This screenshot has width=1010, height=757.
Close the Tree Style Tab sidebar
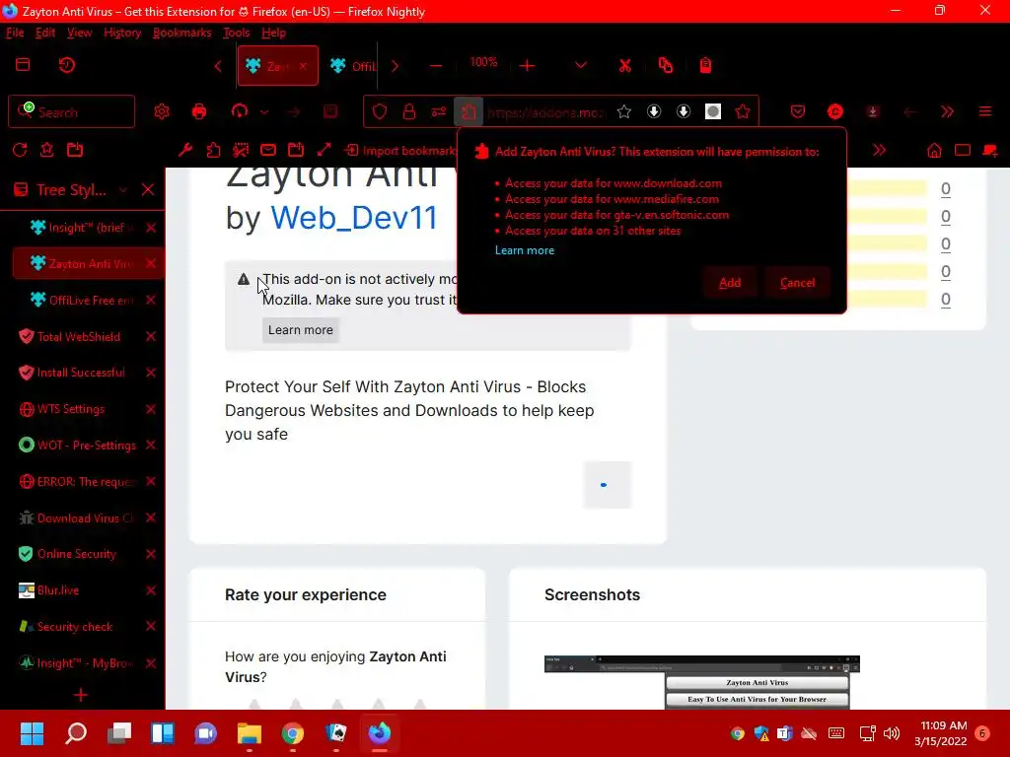(x=148, y=190)
